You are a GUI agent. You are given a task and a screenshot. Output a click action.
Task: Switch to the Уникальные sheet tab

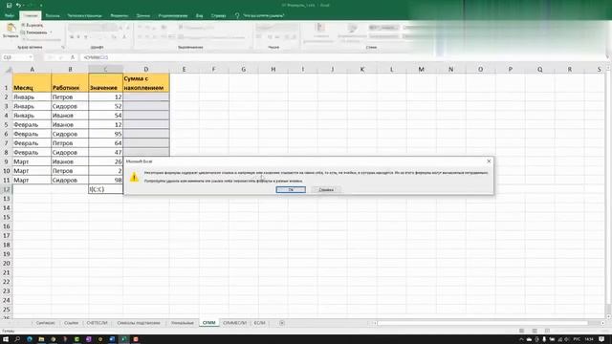coord(183,323)
